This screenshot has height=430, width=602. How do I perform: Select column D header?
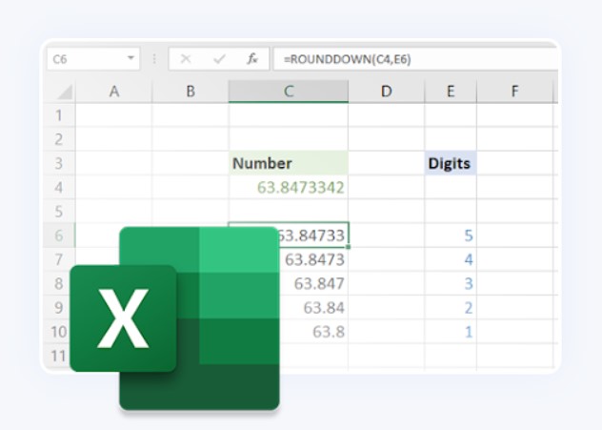[x=386, y=92]
